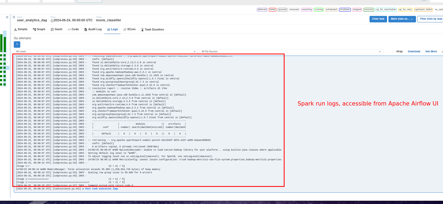The height and width of the screenshot is (204, 443).
Task: Click the user_analytics_dag breadcrumb
Action: pos(32,20)
